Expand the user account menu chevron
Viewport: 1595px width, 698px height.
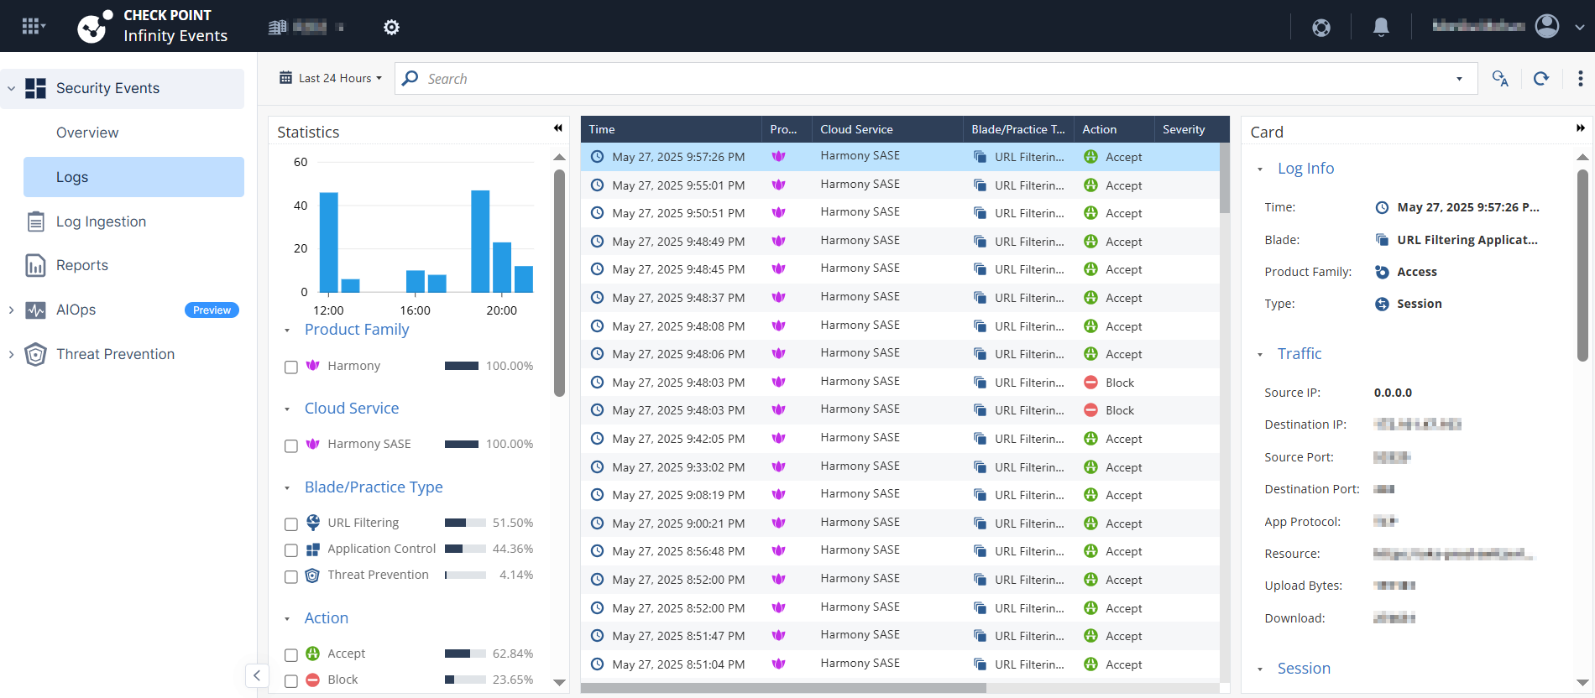click(x=1579, y=27)
